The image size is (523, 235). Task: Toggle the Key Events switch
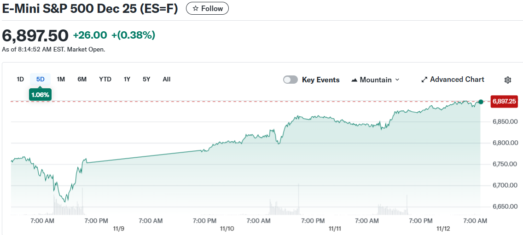point(291,80)
